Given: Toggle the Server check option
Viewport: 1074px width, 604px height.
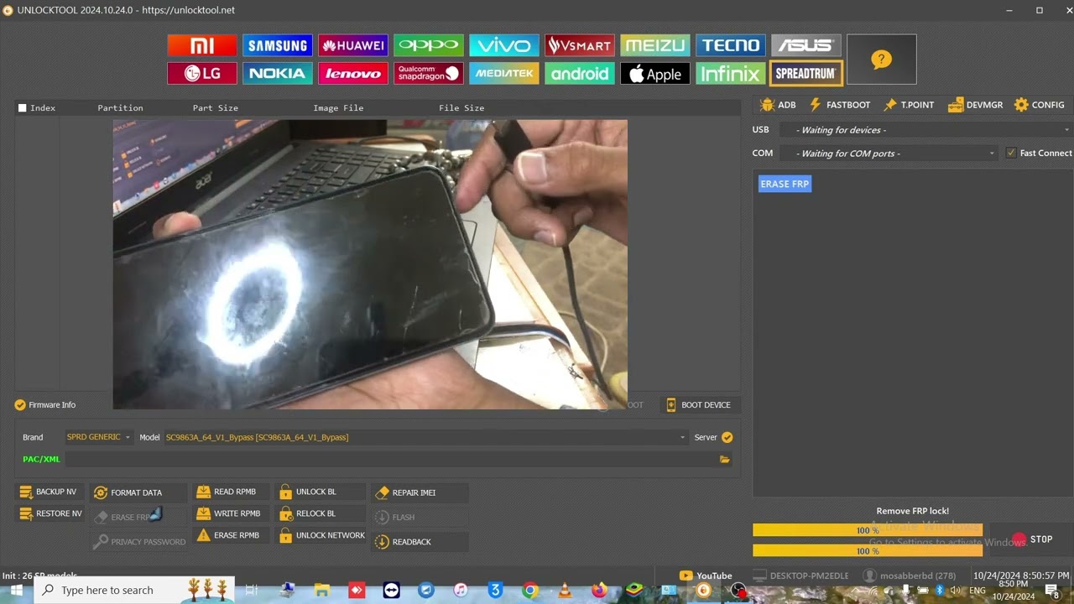Looking at the screenshot, I should click(x=727, y=437).
